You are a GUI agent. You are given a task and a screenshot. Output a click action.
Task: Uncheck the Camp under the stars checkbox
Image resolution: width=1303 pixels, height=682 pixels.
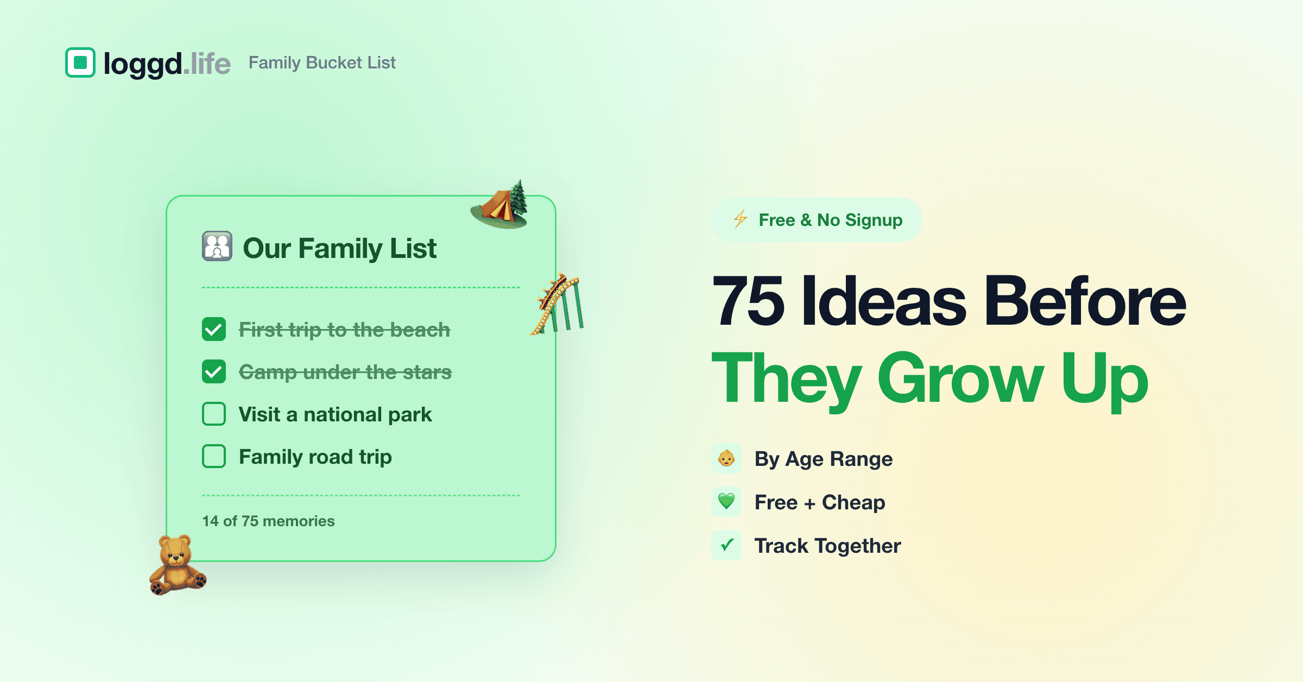point(214,371)
